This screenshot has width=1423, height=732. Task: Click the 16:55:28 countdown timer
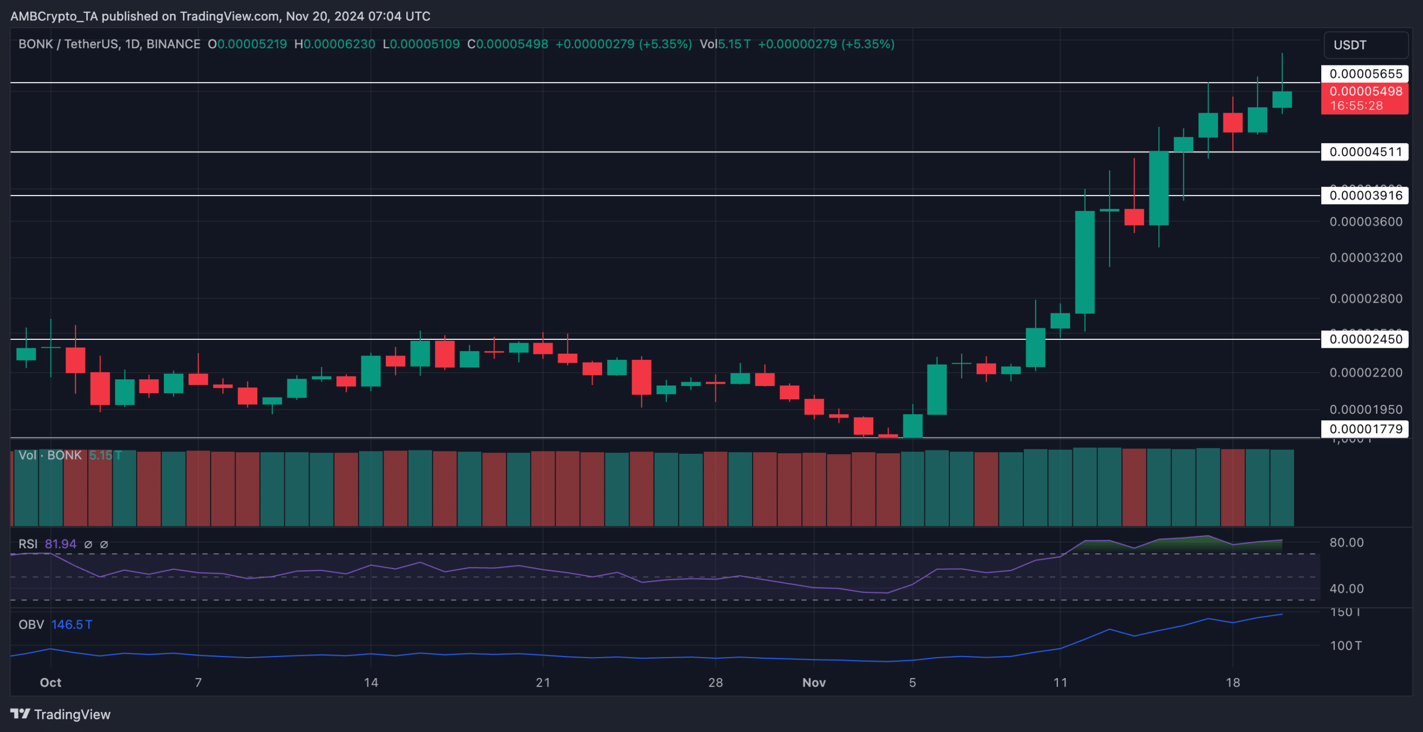1356,106
